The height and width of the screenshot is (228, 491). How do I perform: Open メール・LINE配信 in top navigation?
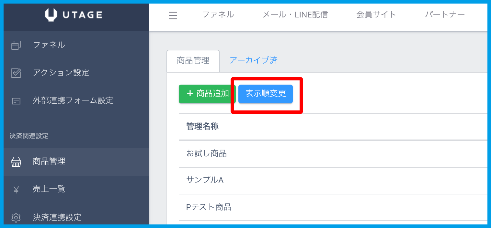pyautogui.click(x=295, y=15)
